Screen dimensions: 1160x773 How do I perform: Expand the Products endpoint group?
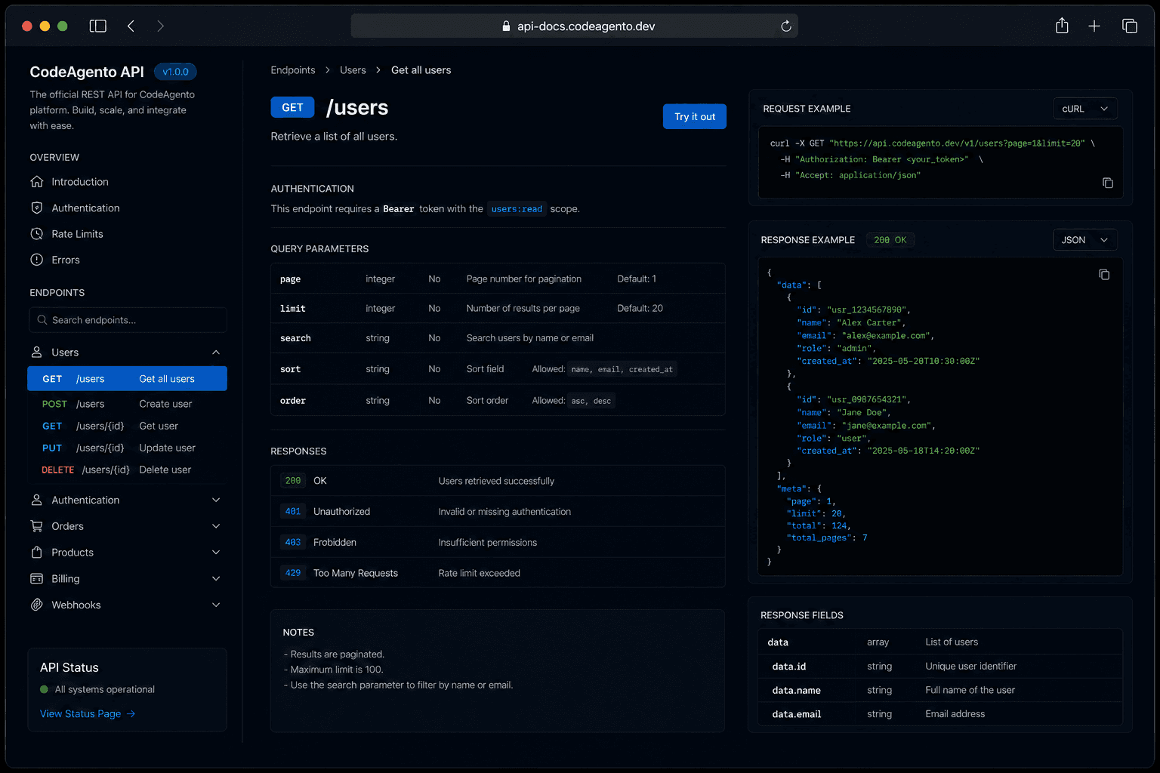[216, 553]
